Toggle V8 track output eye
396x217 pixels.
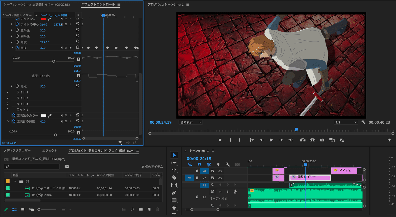(x=220, y=171)
